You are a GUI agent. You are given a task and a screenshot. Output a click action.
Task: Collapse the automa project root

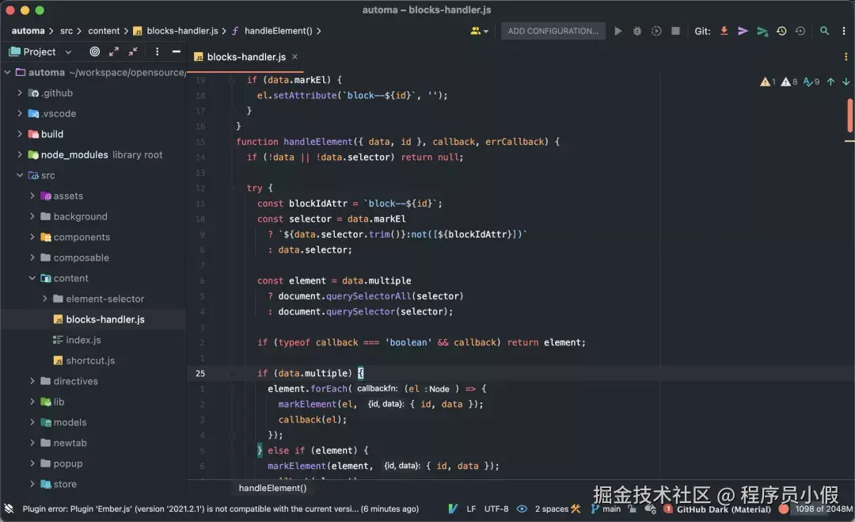coord(8,72)
